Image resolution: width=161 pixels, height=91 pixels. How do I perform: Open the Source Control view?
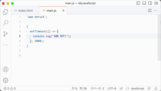coord(6,34)
